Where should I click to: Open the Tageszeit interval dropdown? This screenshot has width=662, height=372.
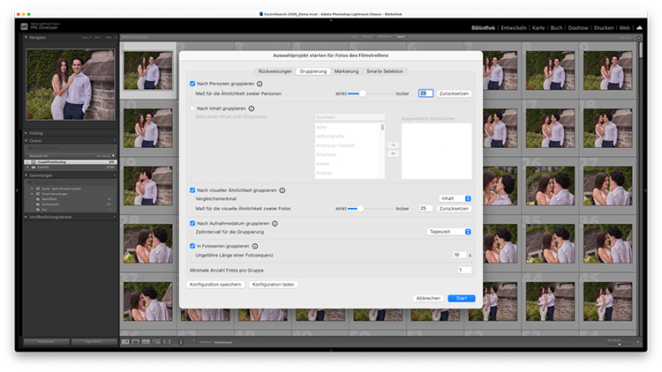coord(449,232)
